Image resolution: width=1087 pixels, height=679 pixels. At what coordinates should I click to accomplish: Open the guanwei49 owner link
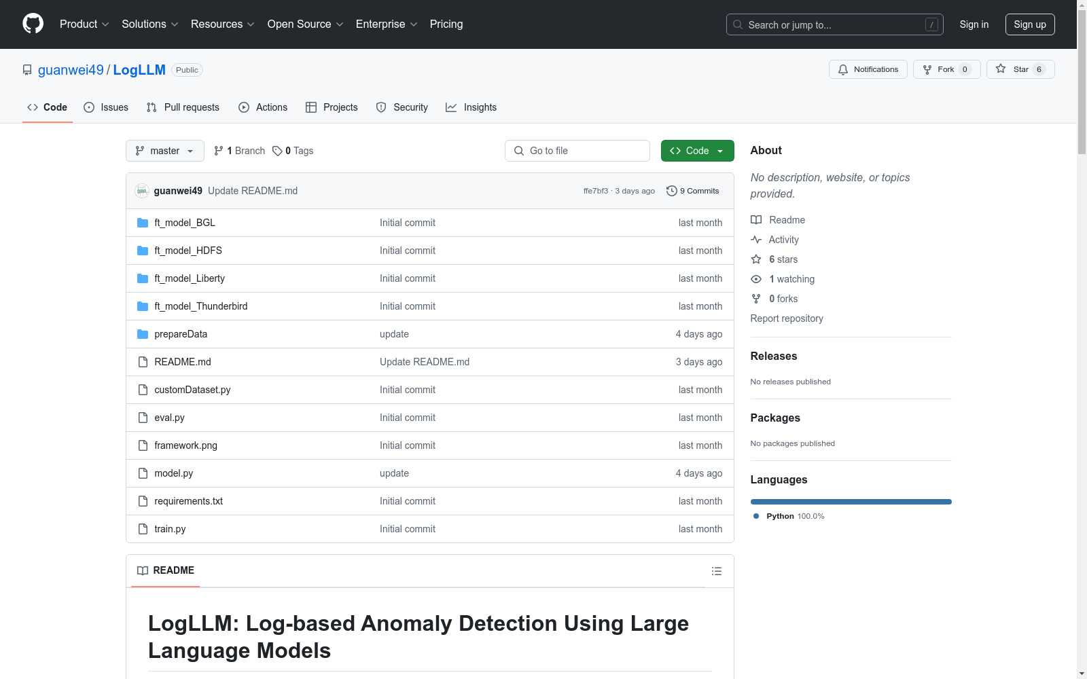pos(71,70)
